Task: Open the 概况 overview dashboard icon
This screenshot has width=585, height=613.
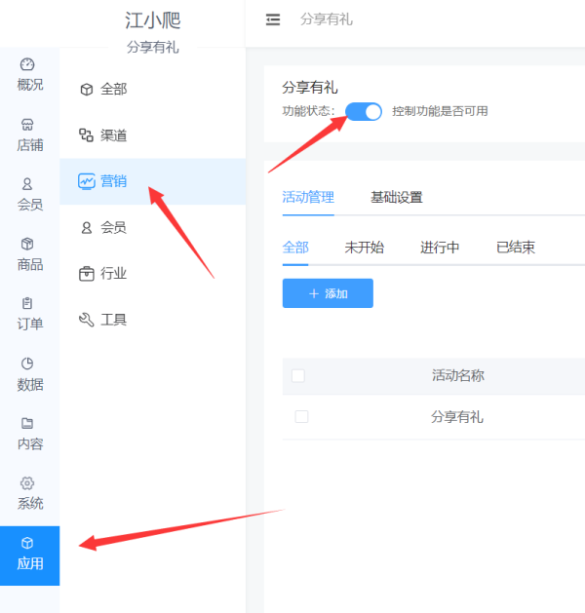Action: point(27,64)
